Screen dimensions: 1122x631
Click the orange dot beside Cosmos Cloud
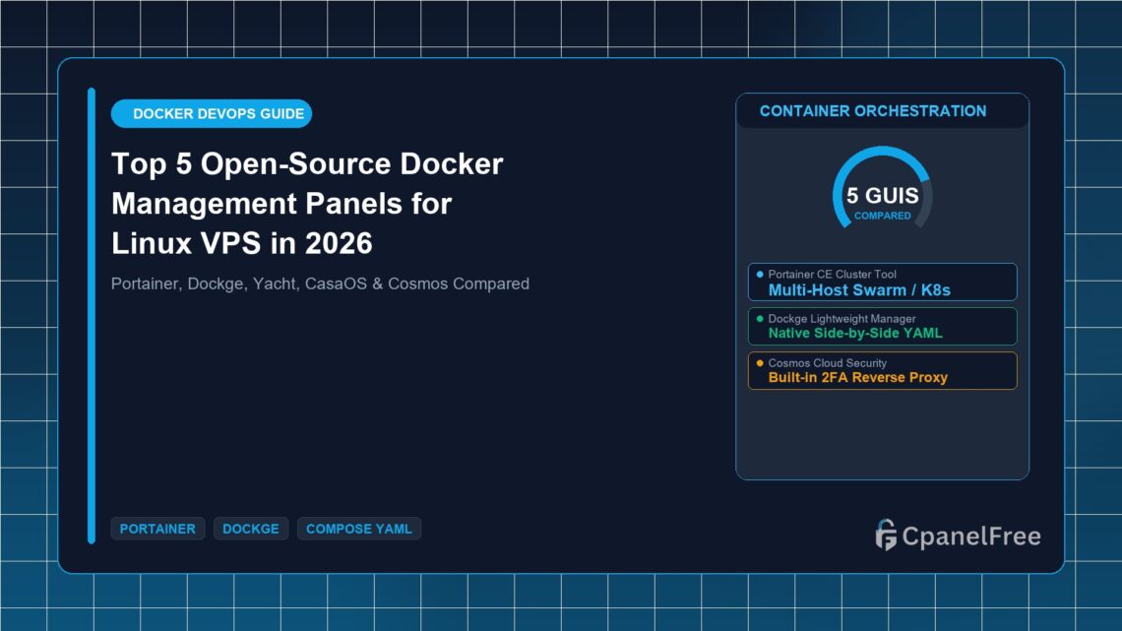760,362
